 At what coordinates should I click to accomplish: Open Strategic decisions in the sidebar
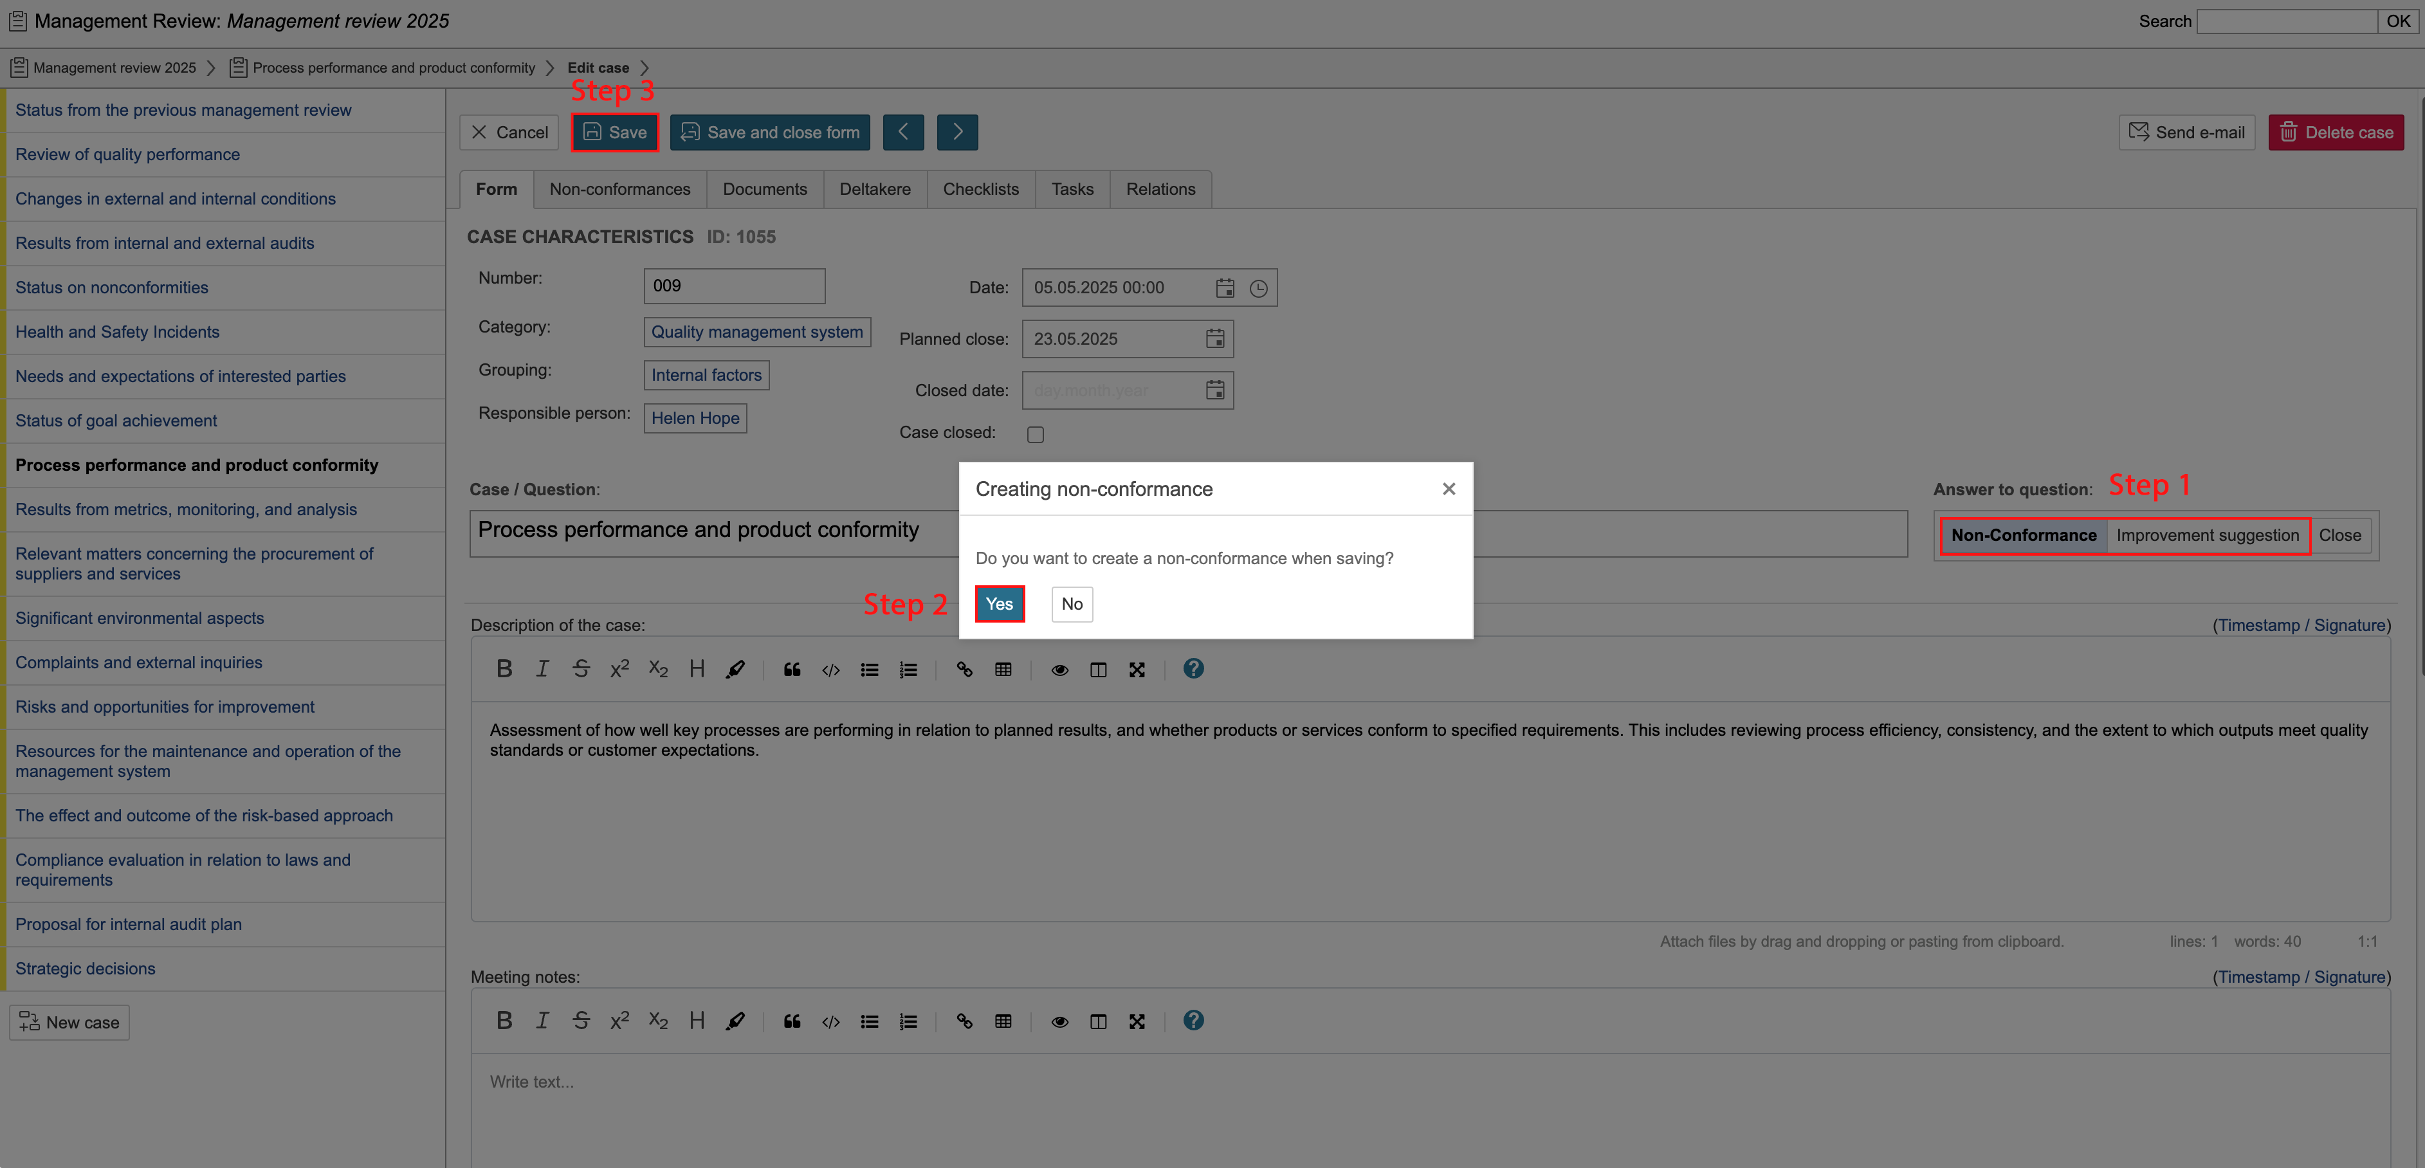point(85,969)
